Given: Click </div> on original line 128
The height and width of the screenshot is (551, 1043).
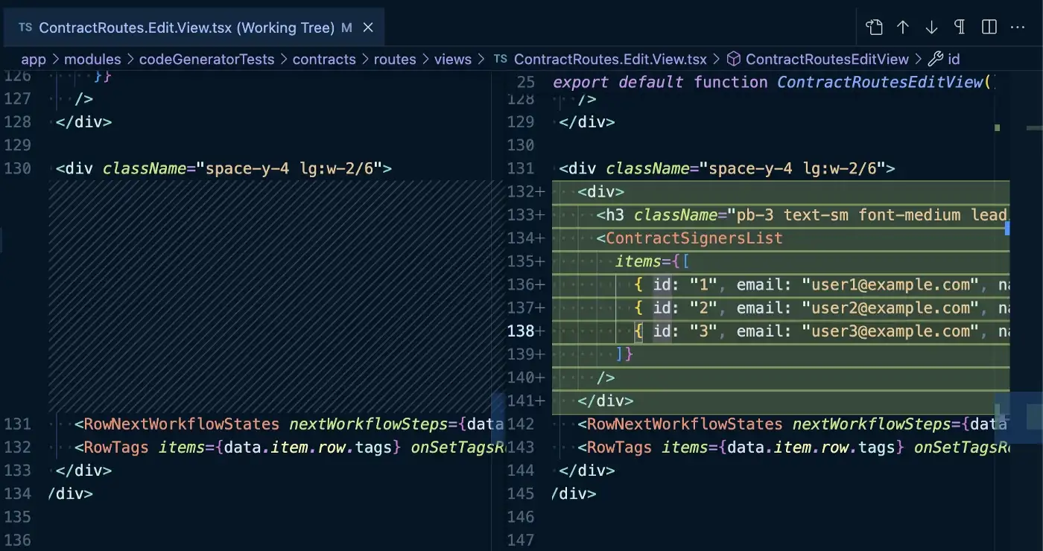Looking at the screenshot, I should pyautogui.click(x=84, y=121).
